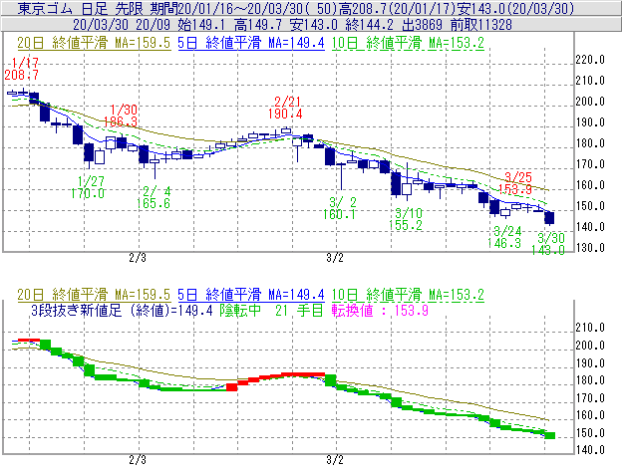Select the 3/30 low label 143.0

[x=549, y=250]
